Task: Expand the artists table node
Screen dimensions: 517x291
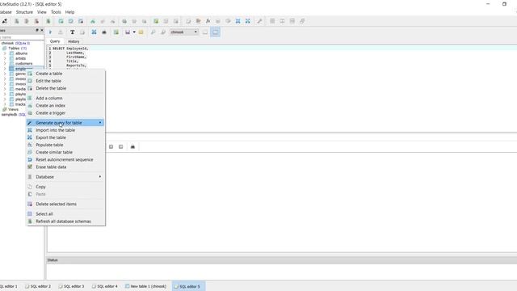Action: [5, 58]
